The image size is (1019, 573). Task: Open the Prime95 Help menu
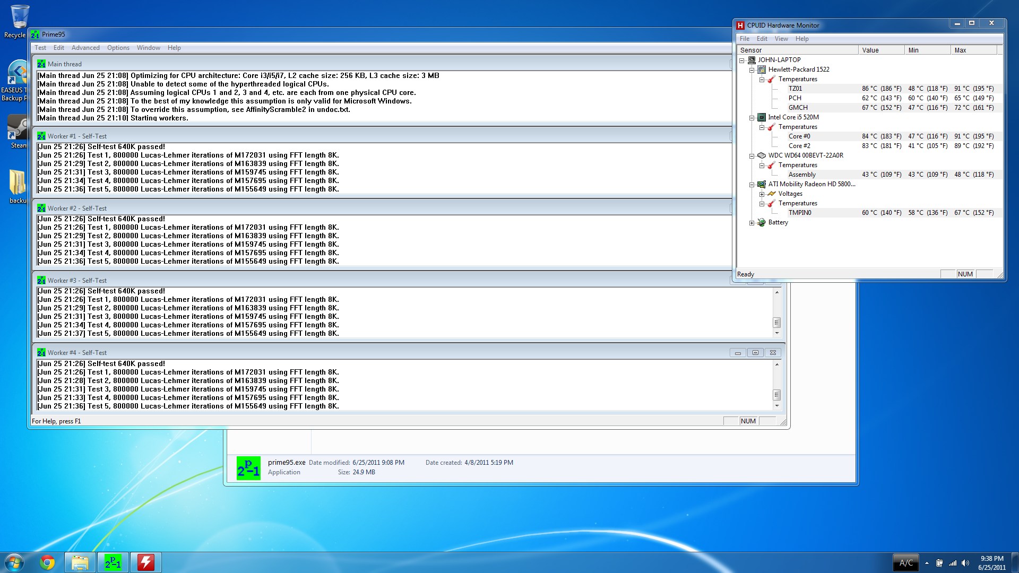174,48
